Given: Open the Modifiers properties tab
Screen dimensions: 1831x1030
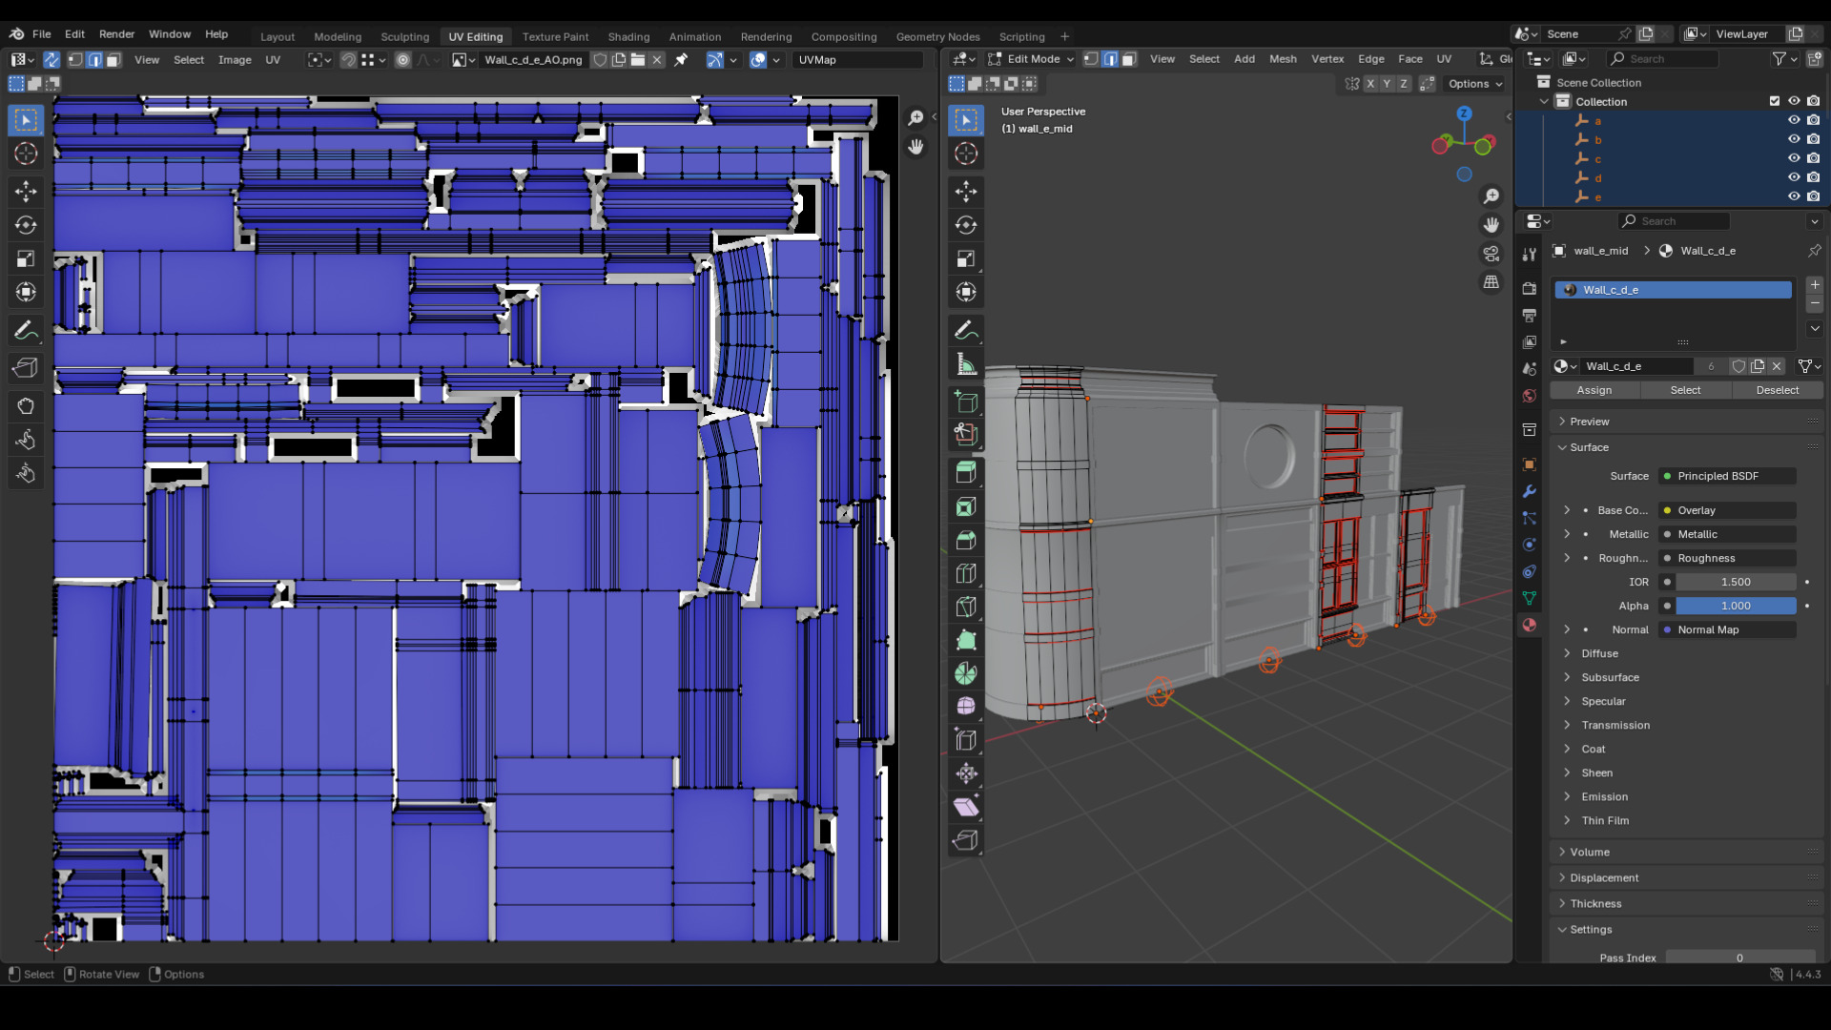Looking at the screenshot, I should coord(1529,491).
